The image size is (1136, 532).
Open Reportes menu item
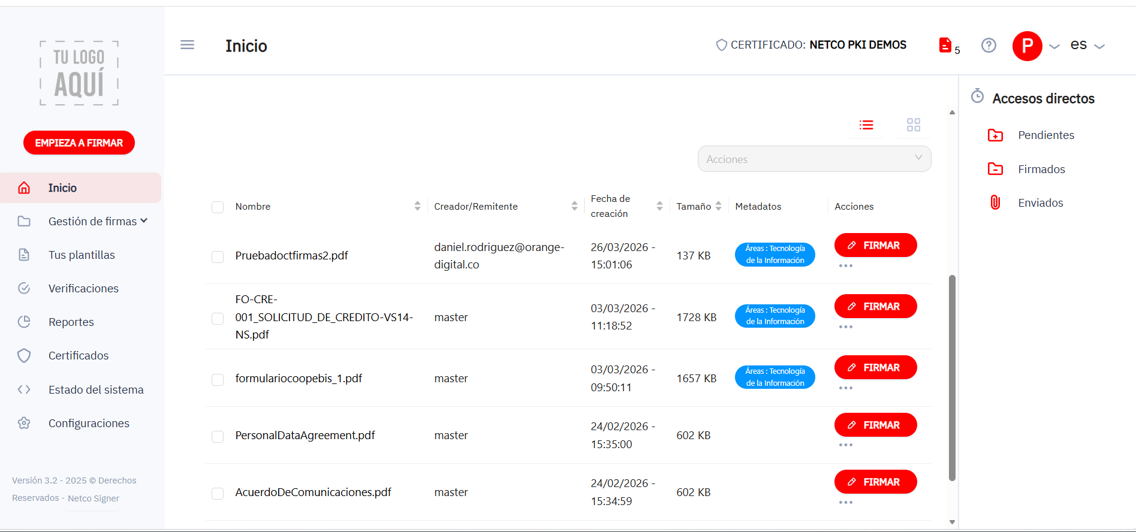click(71, 322)
